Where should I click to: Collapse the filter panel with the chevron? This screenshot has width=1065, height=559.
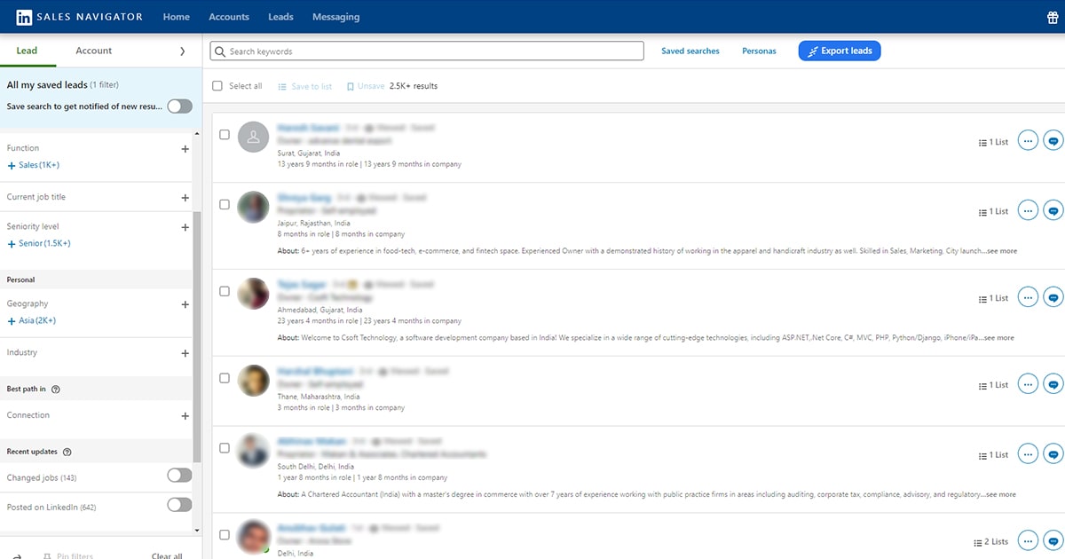[x=183, y=51]
